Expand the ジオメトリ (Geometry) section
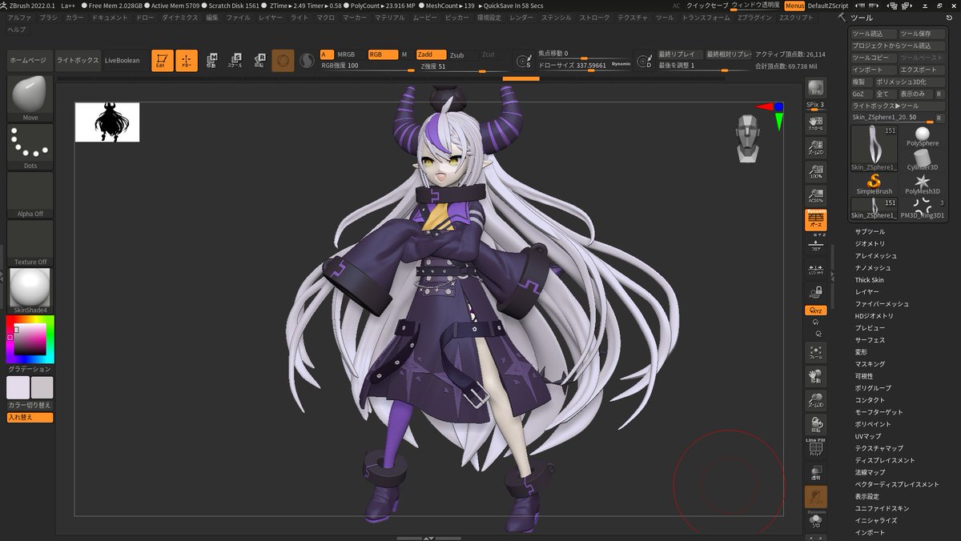Viewport: 961px width, 541px height. [x=870, y=244]
